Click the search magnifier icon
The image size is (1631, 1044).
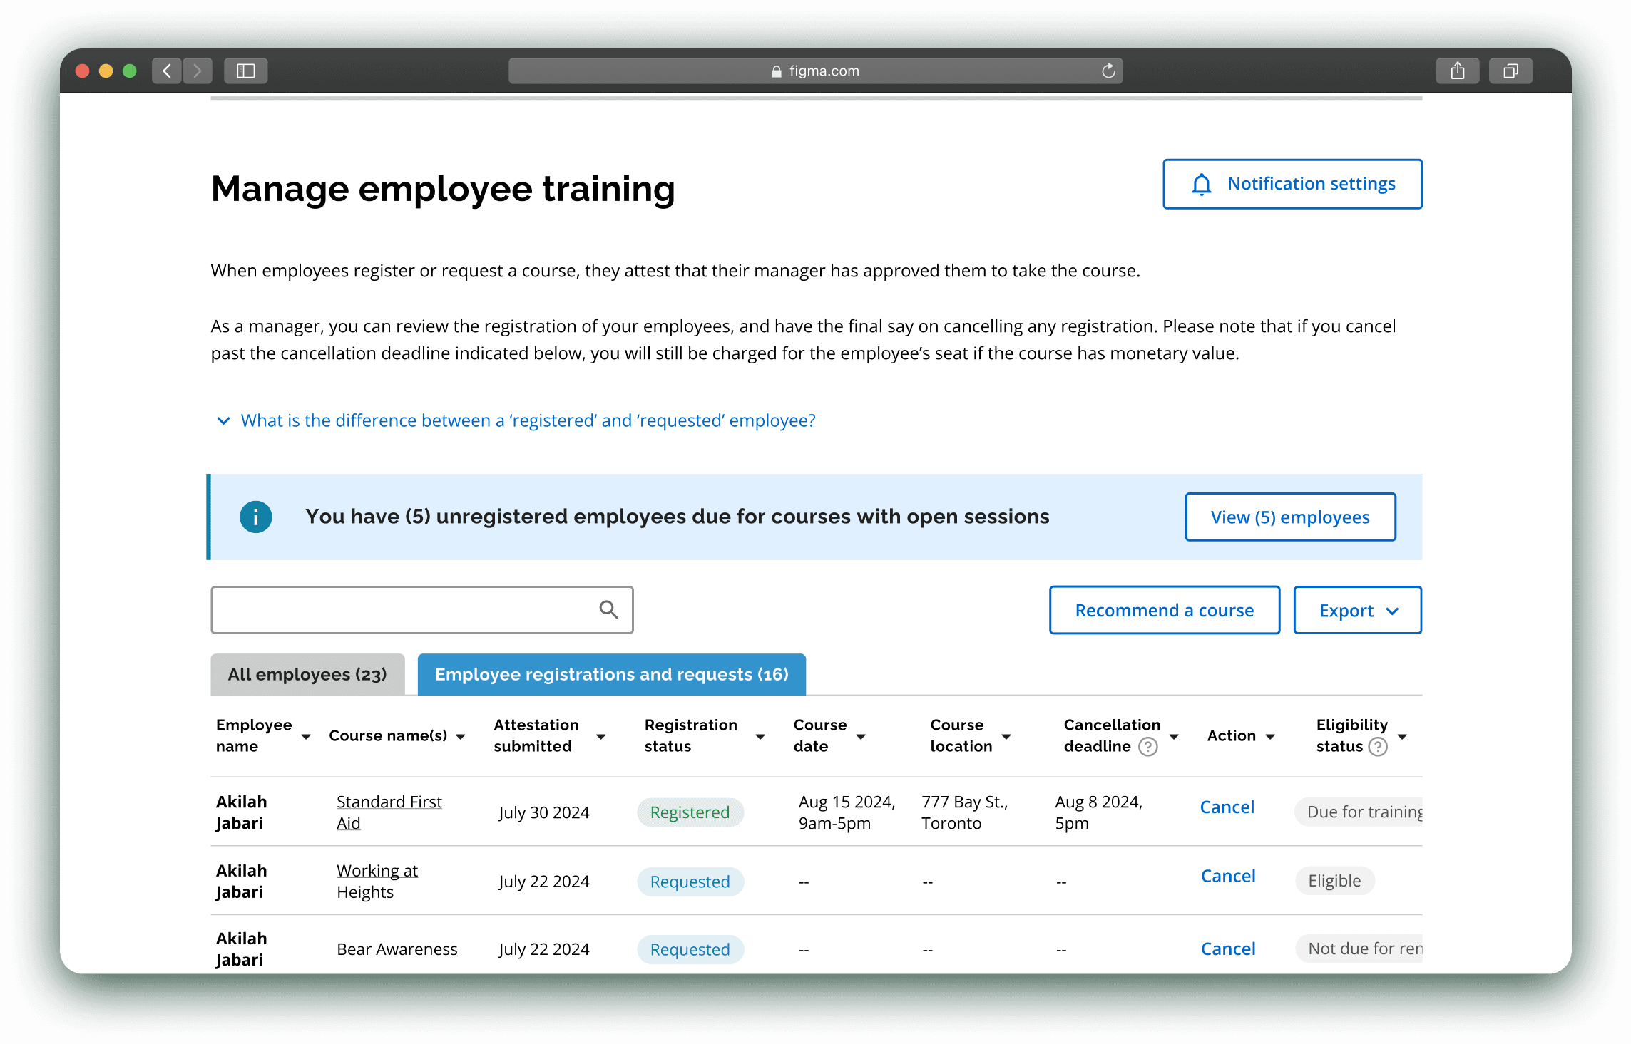[608, 609]
